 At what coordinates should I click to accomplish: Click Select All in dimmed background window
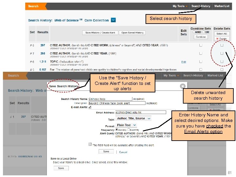(x=215, y=105)
